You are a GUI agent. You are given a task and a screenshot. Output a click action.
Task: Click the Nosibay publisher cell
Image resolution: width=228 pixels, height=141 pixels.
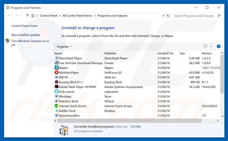pyautogui.click(x=110, y=111)
